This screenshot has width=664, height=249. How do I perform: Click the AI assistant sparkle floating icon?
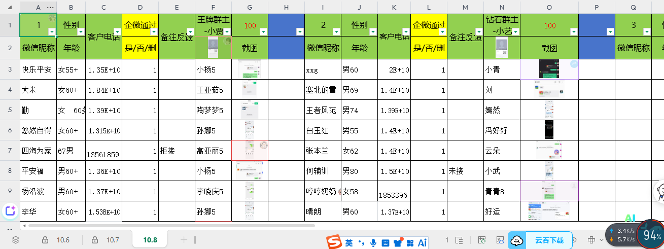(9, 211)
